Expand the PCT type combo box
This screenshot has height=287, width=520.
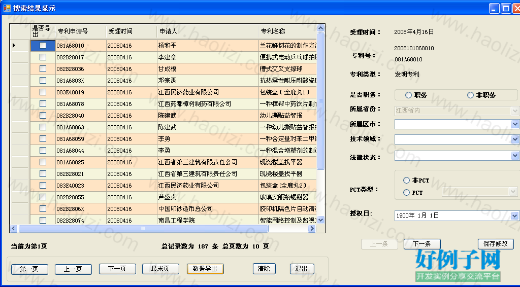coord(513,191)
